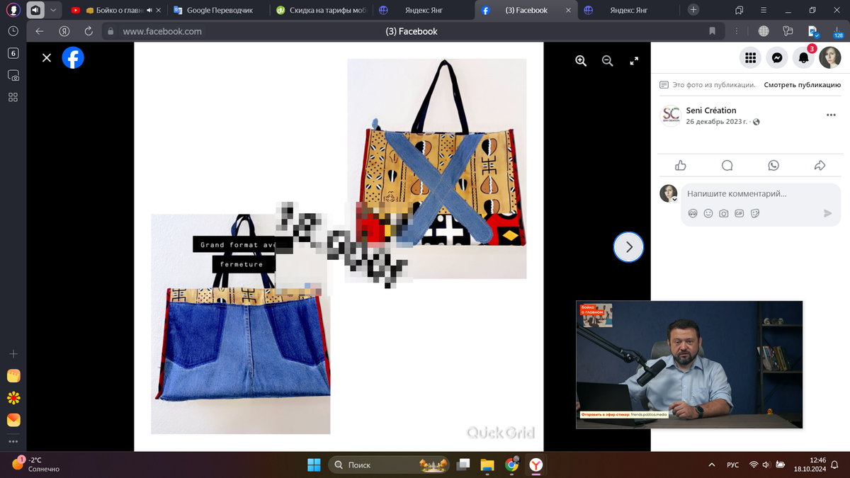The width and height of the screenshot is (850, 478).
Task: Go to the next photo arrow
Action: 628,247
